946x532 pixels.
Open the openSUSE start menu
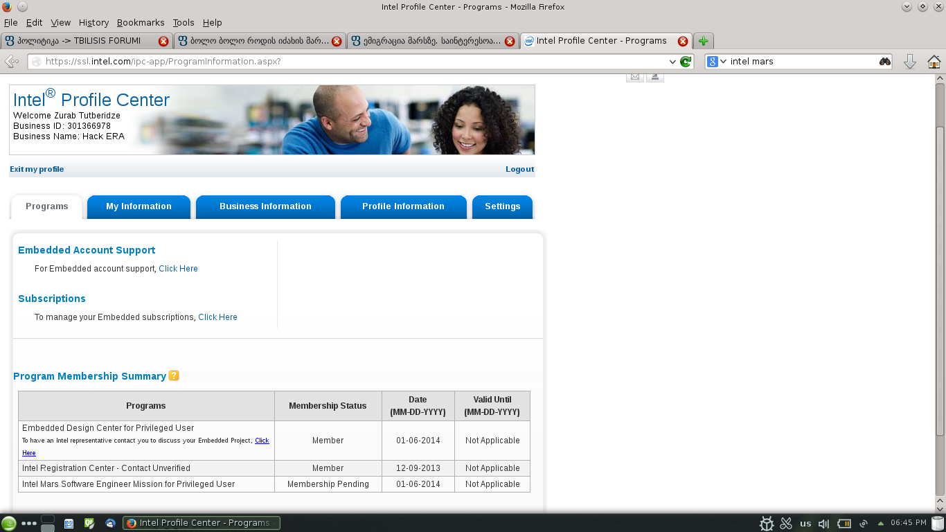click(x=9, y=523)
